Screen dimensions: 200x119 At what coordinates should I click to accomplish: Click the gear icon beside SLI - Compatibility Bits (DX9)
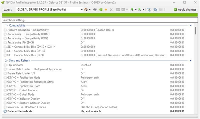click(x=5, y=55)
